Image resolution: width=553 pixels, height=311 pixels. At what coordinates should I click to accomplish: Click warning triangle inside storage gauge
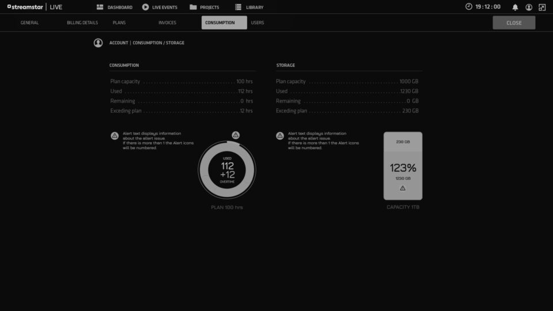coord(403,188)
